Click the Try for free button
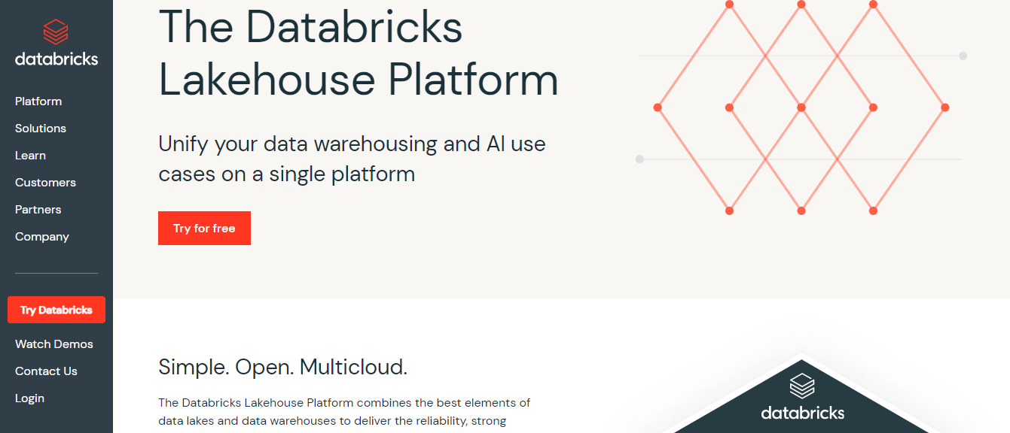 pos(204,229)
